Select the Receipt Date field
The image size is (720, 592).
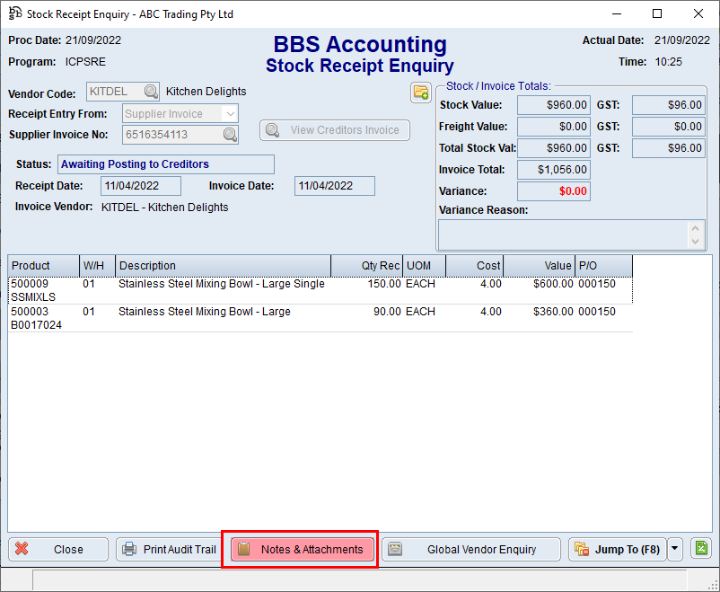[139, 185]
